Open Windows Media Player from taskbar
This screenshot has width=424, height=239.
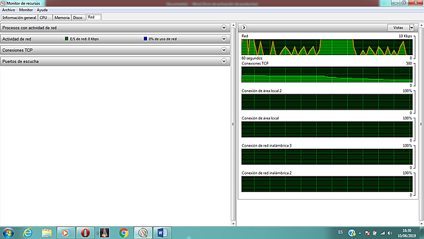[66, 233]
